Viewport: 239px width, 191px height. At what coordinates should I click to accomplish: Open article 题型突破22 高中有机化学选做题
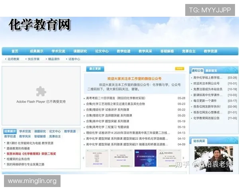127,138
